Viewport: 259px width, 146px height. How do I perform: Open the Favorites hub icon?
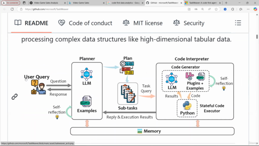241,9
